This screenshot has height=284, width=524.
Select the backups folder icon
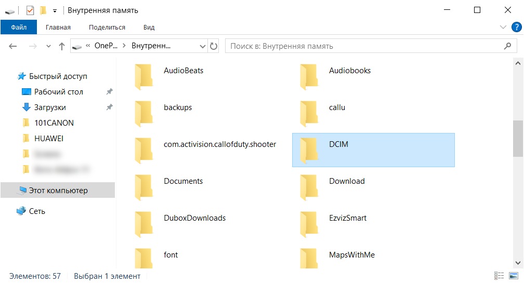144,114
